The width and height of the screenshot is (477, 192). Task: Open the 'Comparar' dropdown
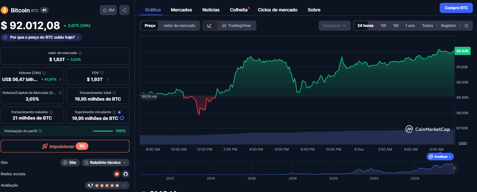(x=334, y=25)
